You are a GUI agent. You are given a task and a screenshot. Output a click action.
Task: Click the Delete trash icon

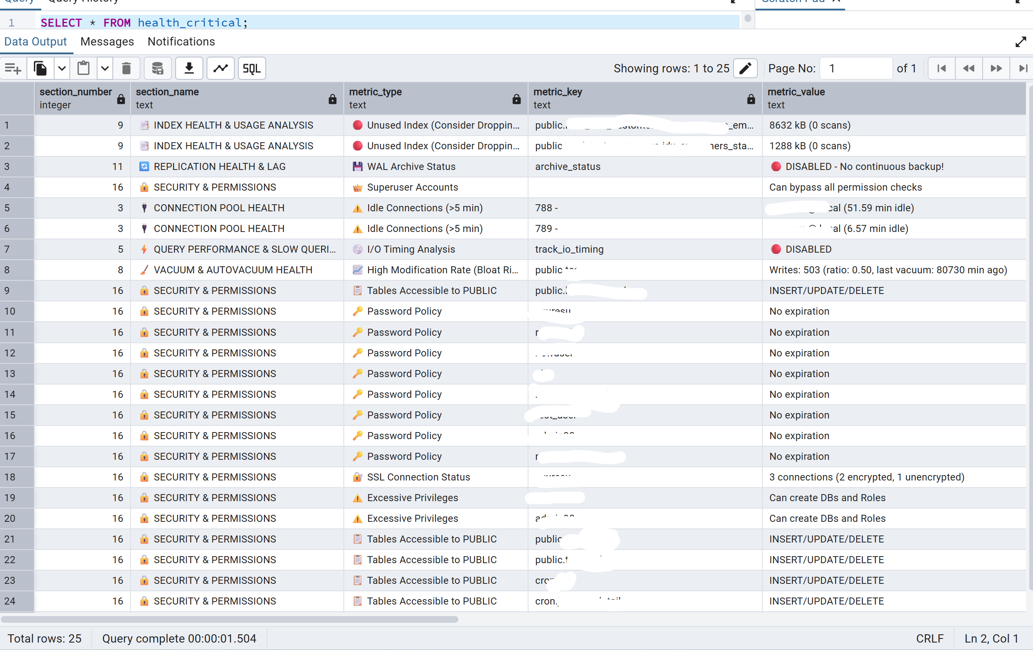coord(126,68)
